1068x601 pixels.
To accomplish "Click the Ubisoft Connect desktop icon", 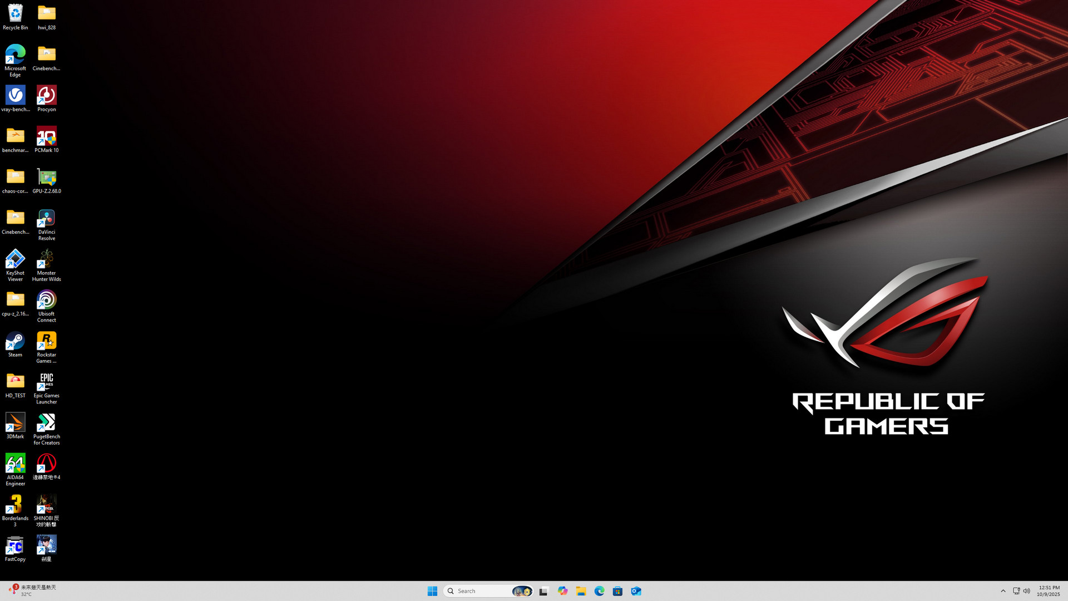I will pos(47,300).
